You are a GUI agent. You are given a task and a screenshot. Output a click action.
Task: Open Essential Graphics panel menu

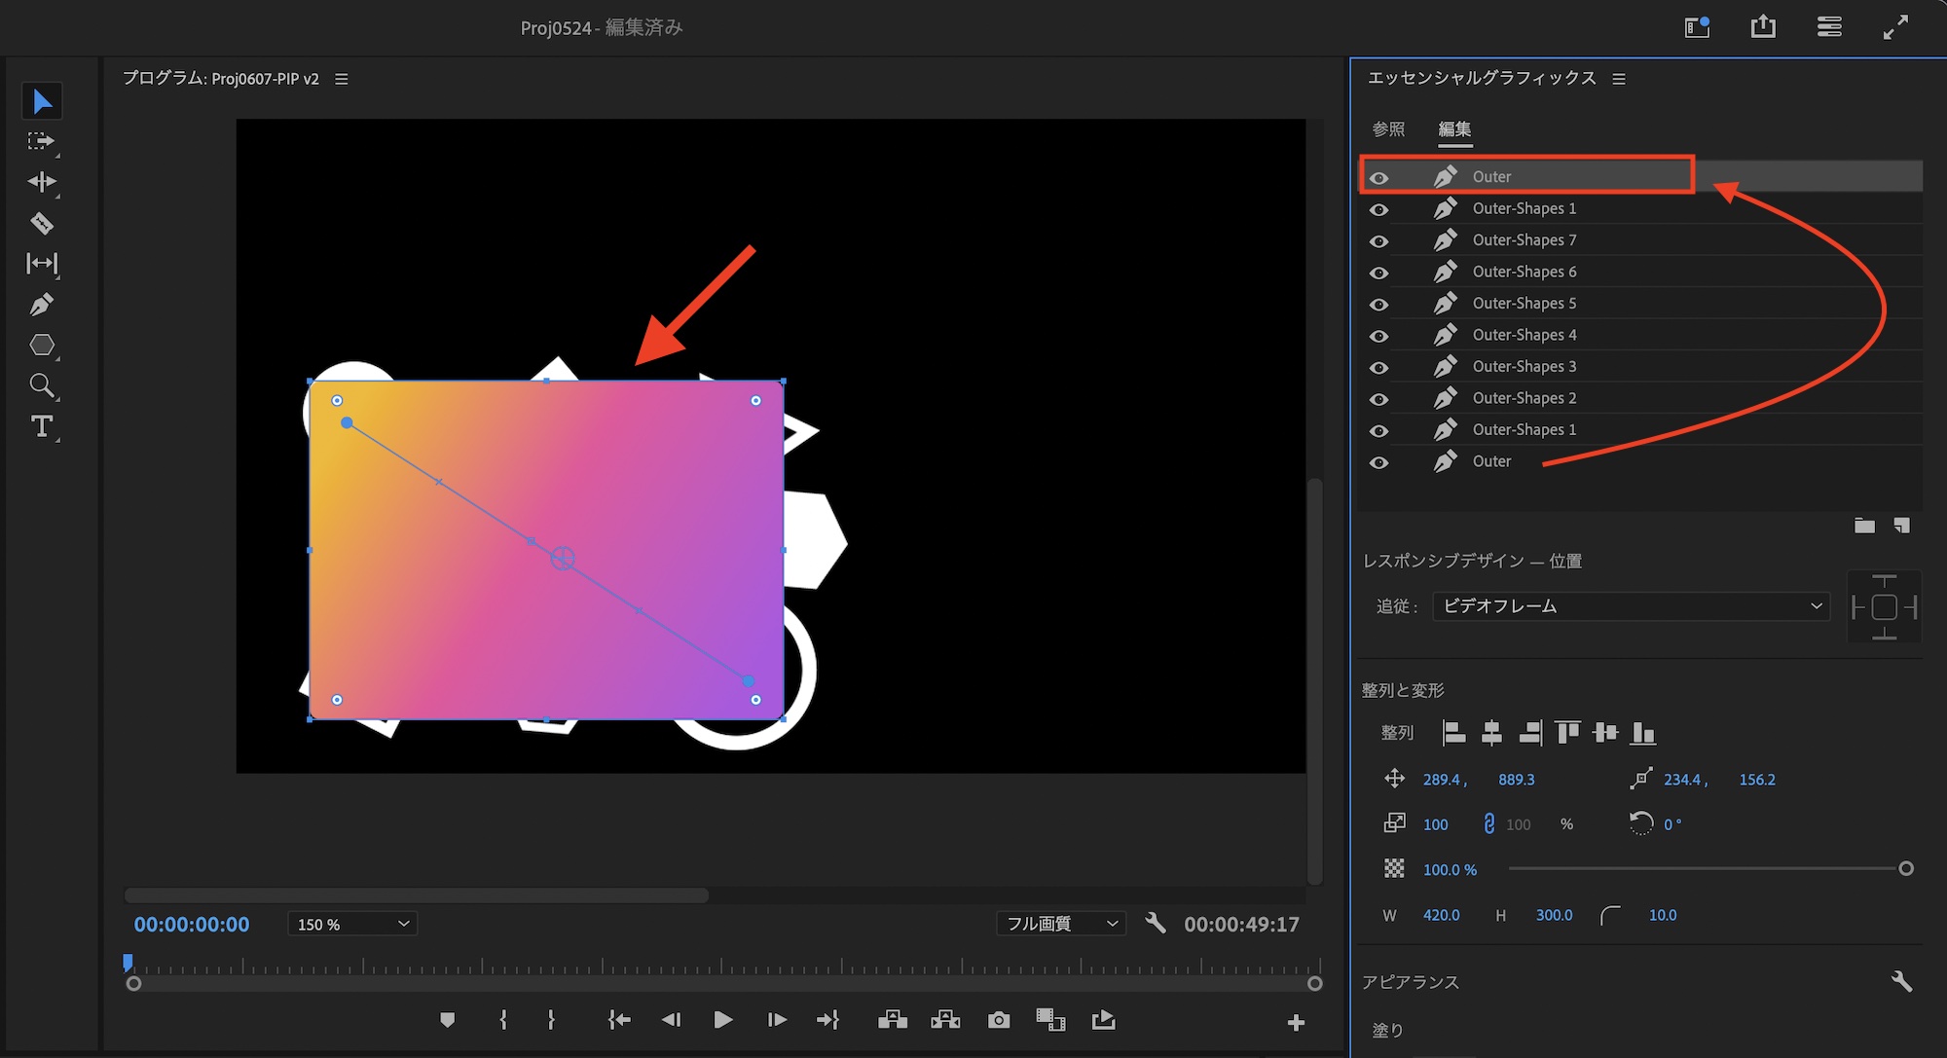click(x=1619, y=79)
